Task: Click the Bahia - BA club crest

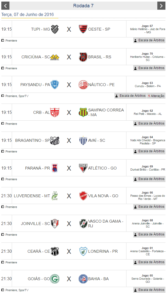Action: 83,279
